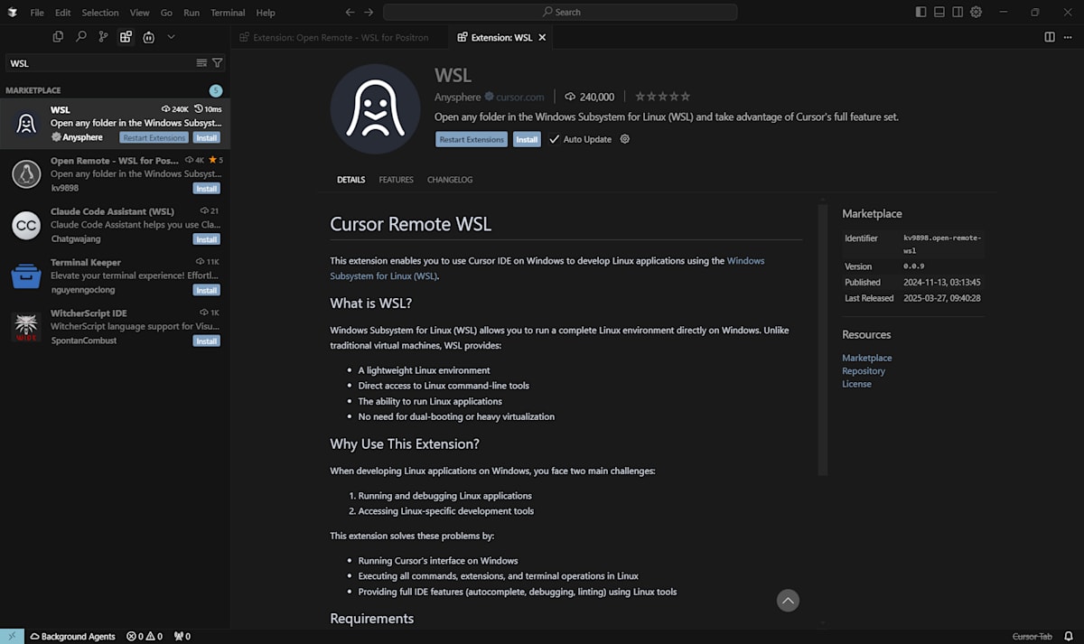Disable Auto Update for the WSL extension
This screenshot has height=644, width=1084.
554,139
